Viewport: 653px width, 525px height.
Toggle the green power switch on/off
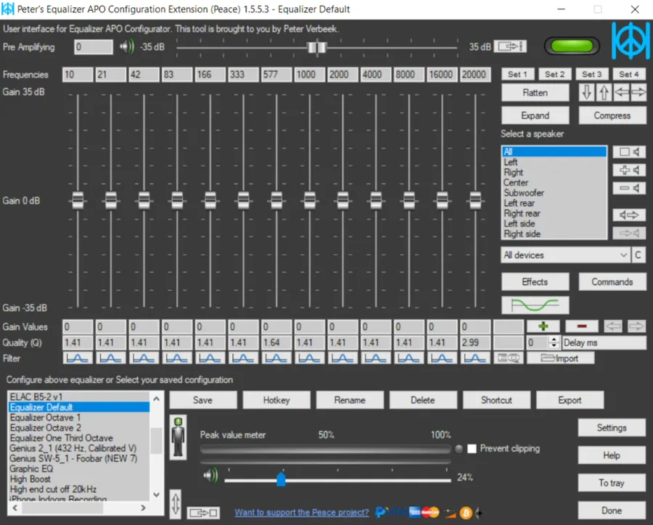[572, 45]
